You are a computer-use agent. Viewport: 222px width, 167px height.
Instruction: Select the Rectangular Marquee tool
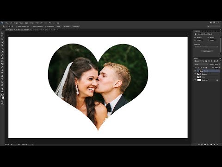[2, 36]
